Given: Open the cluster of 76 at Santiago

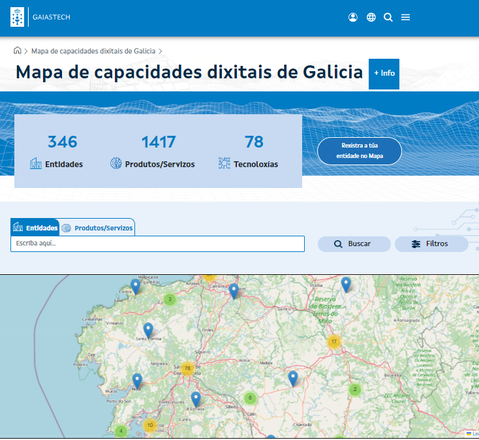Looking at the screenshot, I should pyautogui.click(x=187, y=368).
